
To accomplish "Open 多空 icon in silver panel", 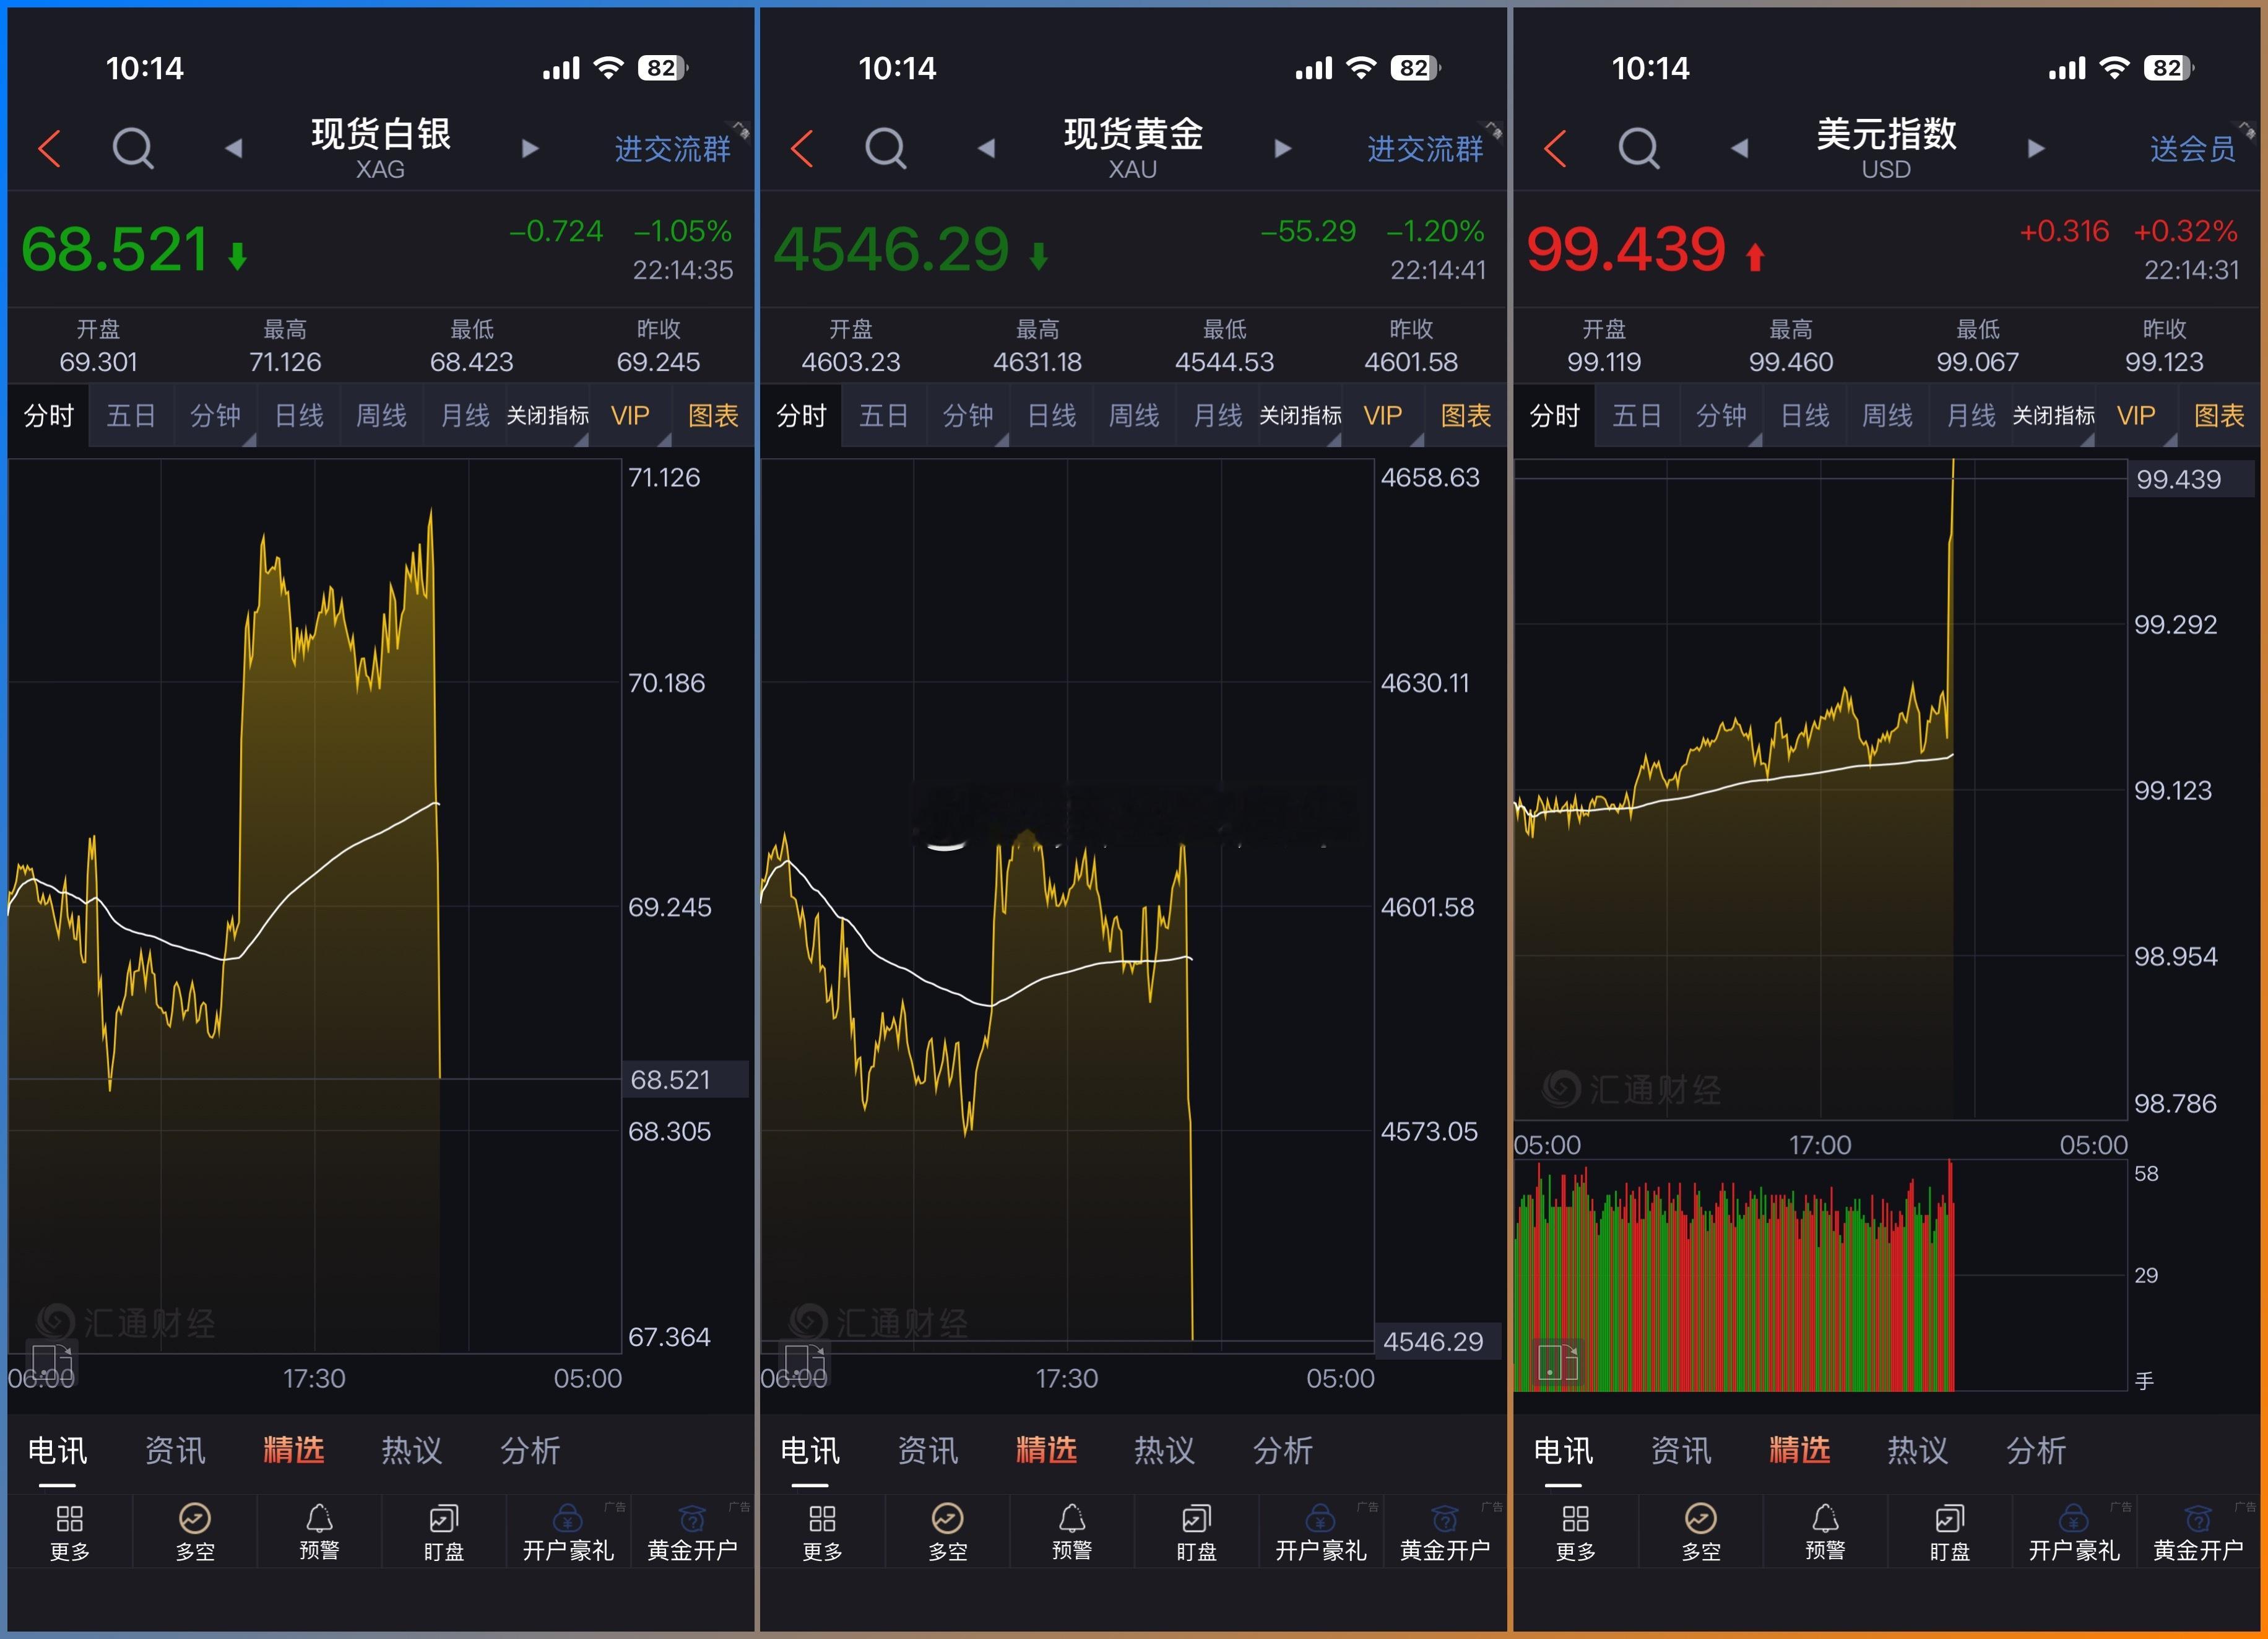I will pos(195,1532).
